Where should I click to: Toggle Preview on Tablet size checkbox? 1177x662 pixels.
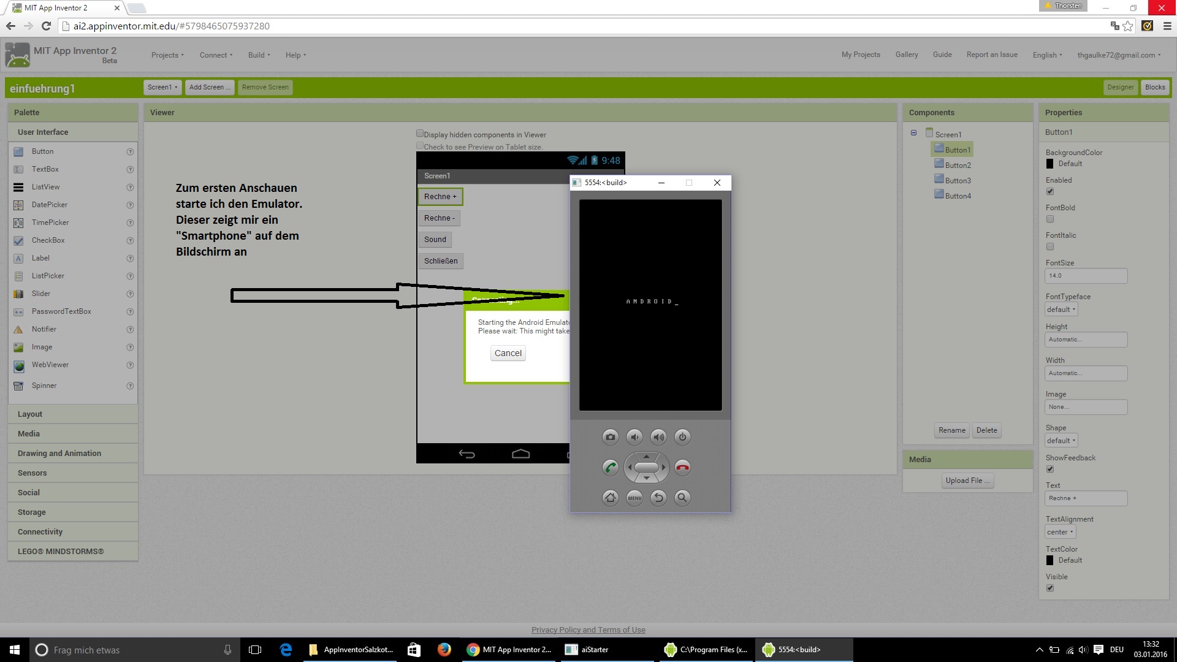[x=420, y=146]
